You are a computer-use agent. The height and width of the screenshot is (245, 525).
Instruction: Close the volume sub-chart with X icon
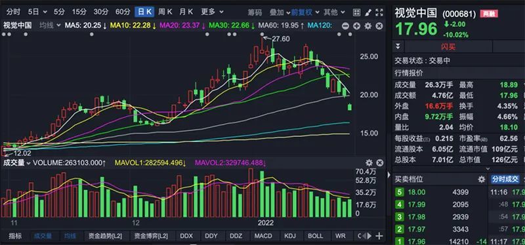(379, 162)
